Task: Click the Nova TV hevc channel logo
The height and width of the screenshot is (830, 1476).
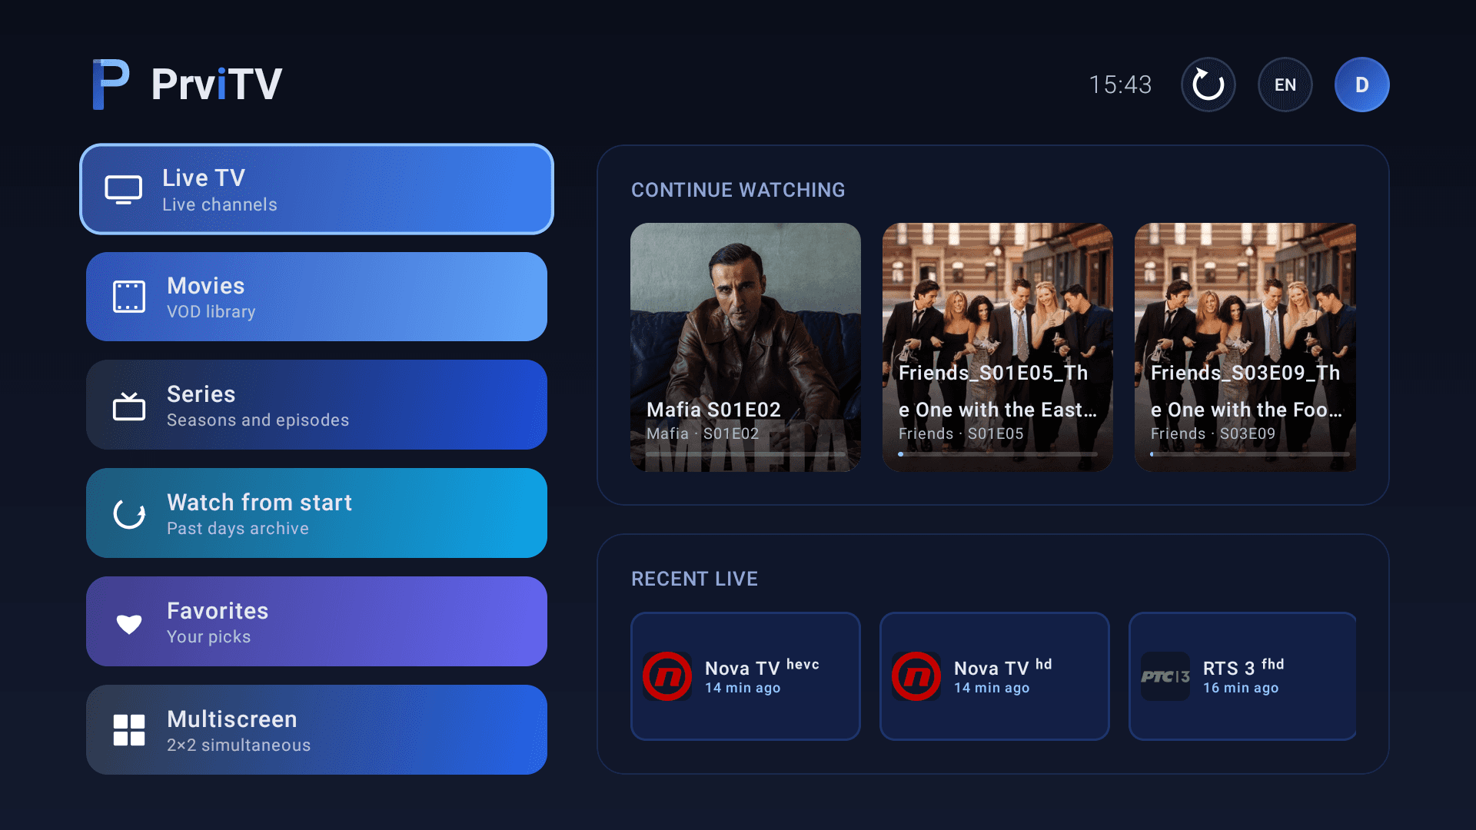Action: 667,676
